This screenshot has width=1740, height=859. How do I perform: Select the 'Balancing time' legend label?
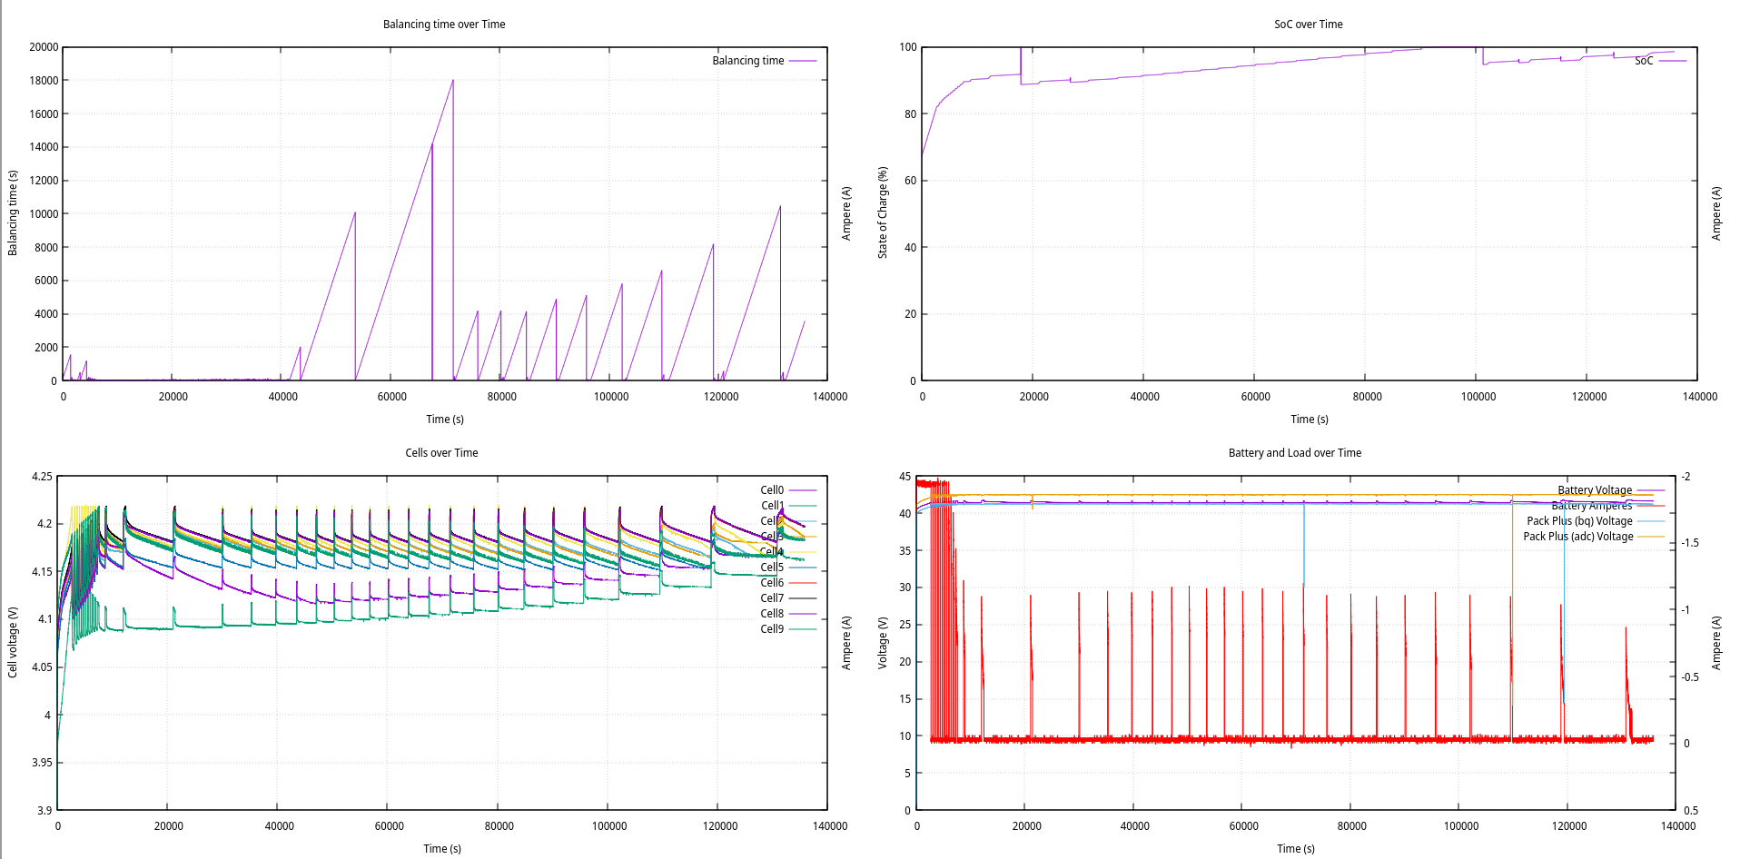747,61
